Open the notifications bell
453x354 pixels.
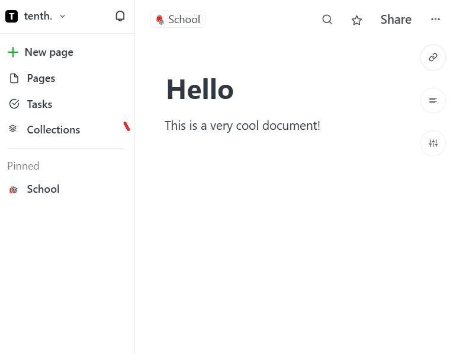click(120, 16)
